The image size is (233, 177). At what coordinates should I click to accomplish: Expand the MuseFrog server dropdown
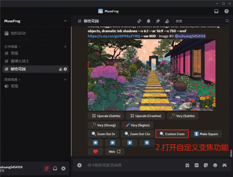pyautogui.click(x=65, y=21)
